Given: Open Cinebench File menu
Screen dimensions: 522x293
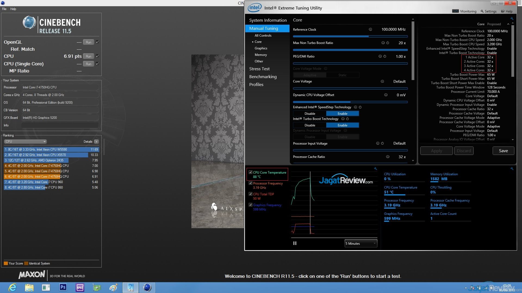Looking at the screenshot, I should click(x=4, y=9).
